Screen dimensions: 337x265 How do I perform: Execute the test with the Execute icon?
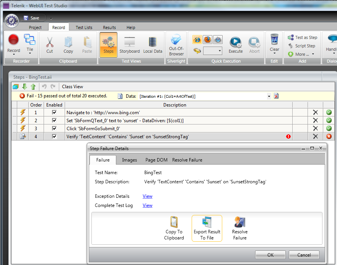(x=236, y=45)
